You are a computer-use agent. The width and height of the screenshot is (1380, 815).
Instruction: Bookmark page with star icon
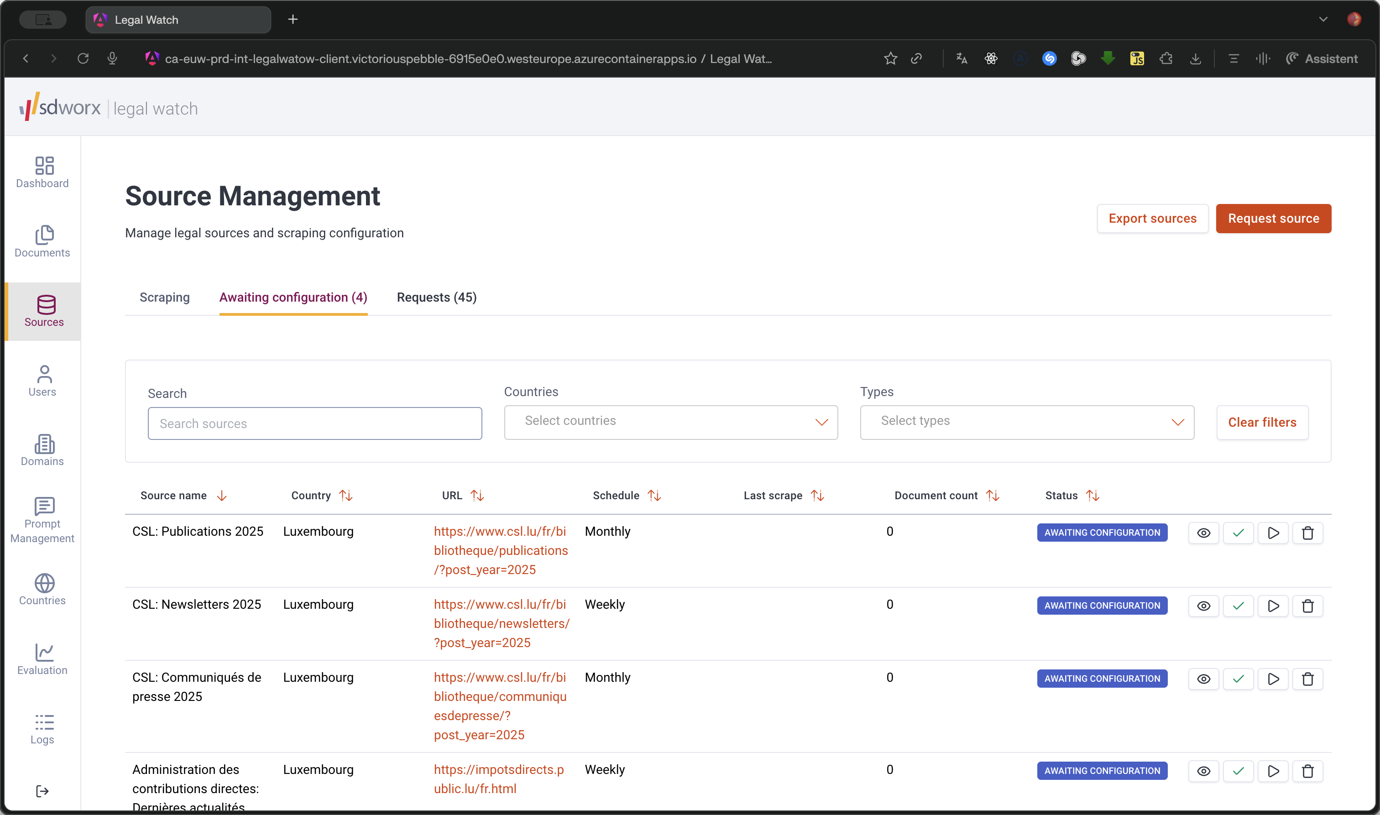tap(890, 58)
